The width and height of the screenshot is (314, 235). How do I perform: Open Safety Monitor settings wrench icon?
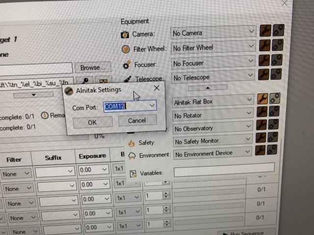pyautogui.click(x=261, y=138)
